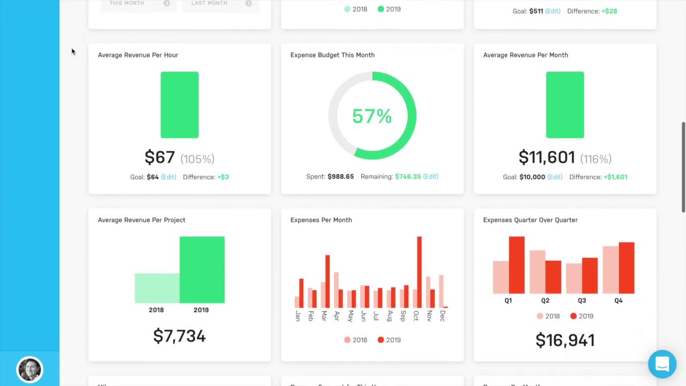Click the +$1,601 difference value
Screen dimensions: 686x386
615,177
